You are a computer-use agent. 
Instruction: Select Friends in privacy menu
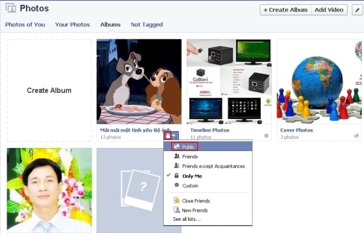208,157
